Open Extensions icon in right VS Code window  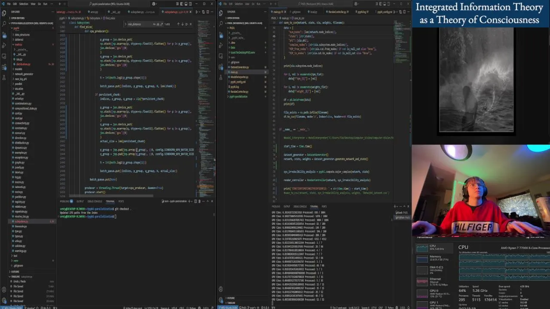221,67
